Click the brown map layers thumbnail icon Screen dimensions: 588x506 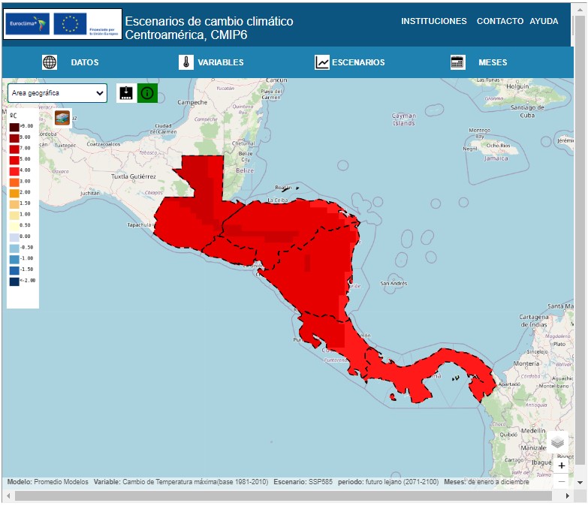[x=62, y=118]
